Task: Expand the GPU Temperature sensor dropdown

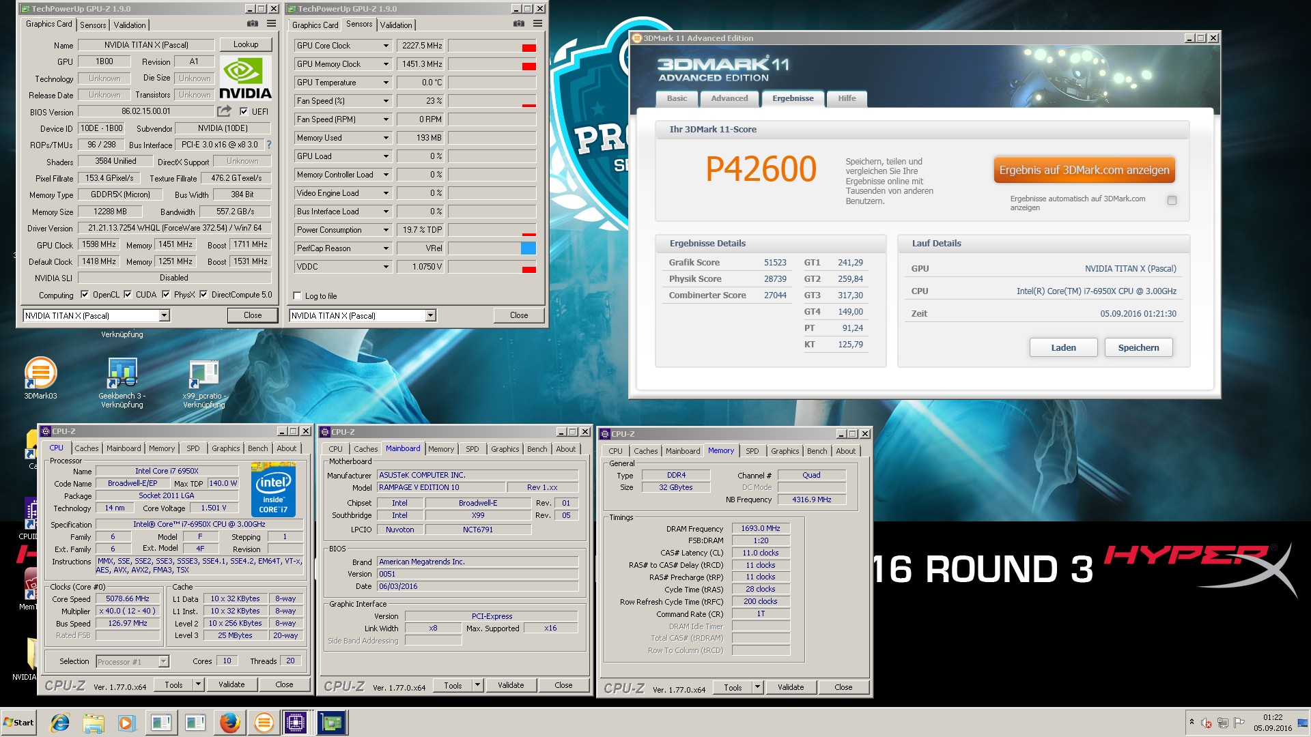Action: coord(386,83)
